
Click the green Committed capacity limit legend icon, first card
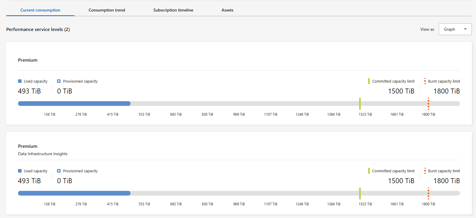pyautogui.click(x=369, y=81)
